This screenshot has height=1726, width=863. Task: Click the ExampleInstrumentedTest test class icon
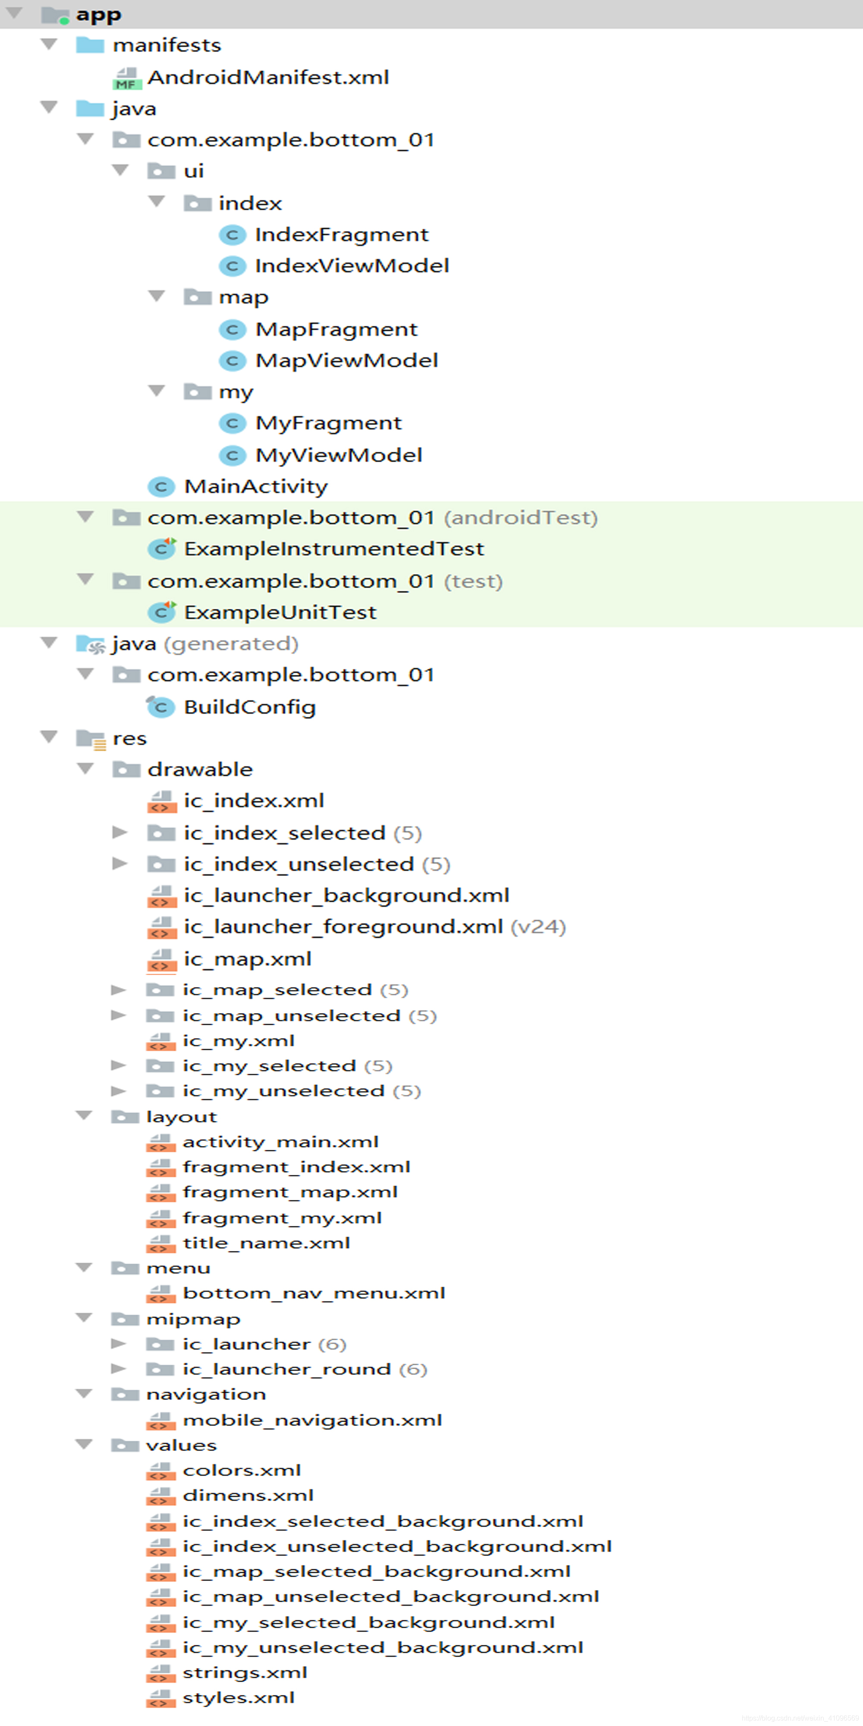coord(161,549)
